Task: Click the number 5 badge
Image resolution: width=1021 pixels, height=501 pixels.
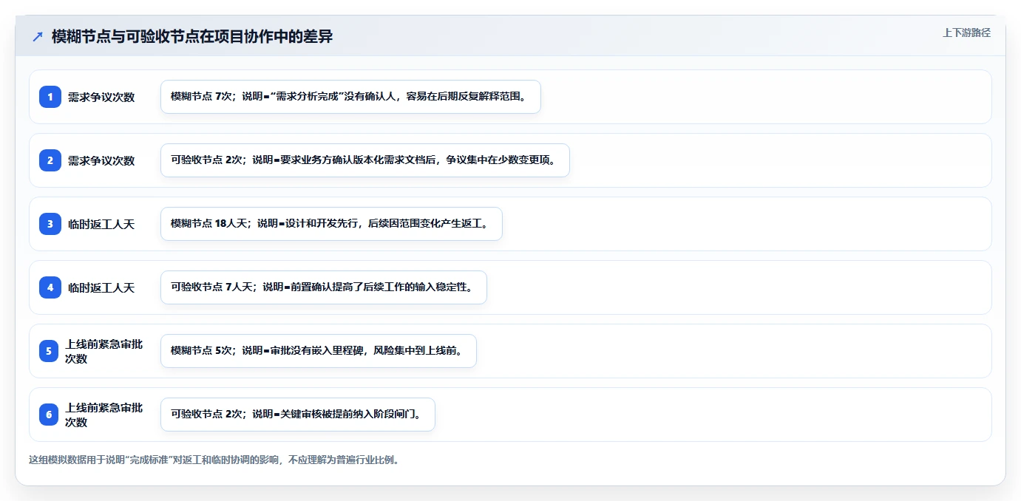Action: click(x=49, y=351)
